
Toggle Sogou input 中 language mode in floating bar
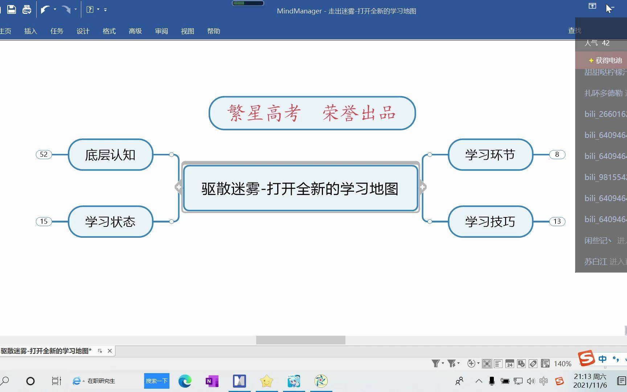tap(603, 359)
